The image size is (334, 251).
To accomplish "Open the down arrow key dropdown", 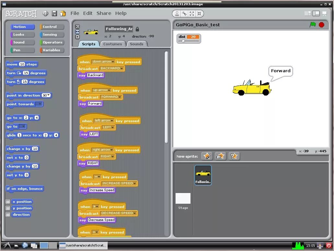I will [104, 62].
